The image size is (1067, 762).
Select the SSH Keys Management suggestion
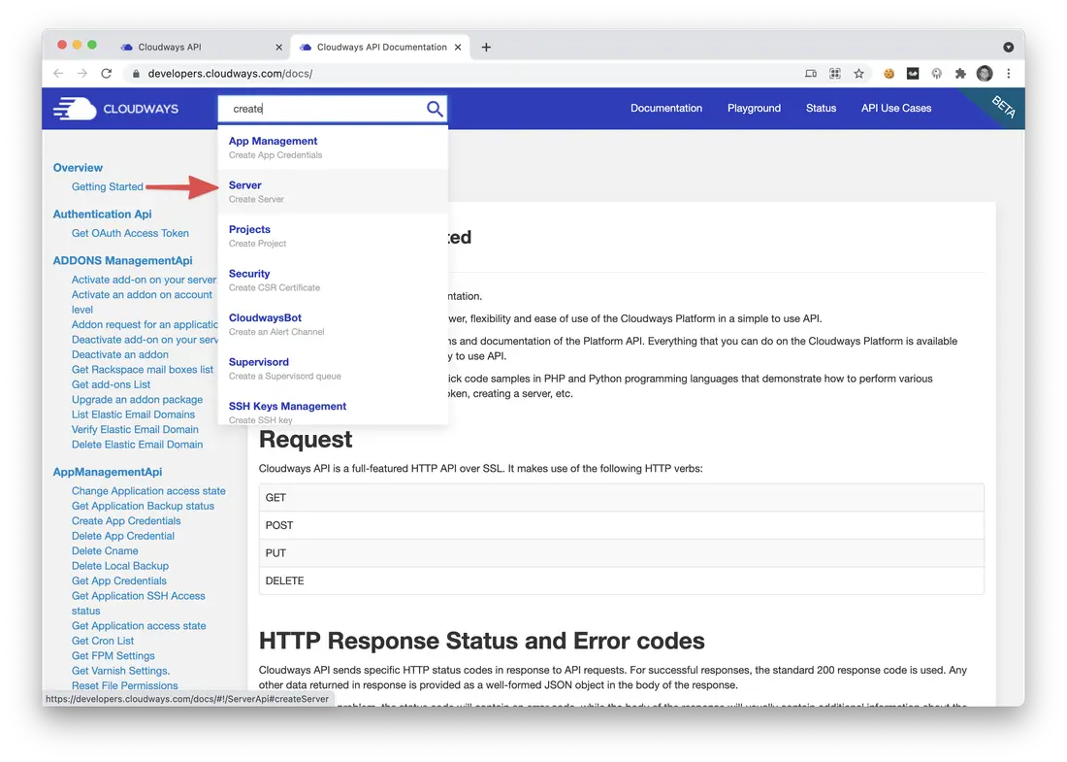click(x=333, y=412)
